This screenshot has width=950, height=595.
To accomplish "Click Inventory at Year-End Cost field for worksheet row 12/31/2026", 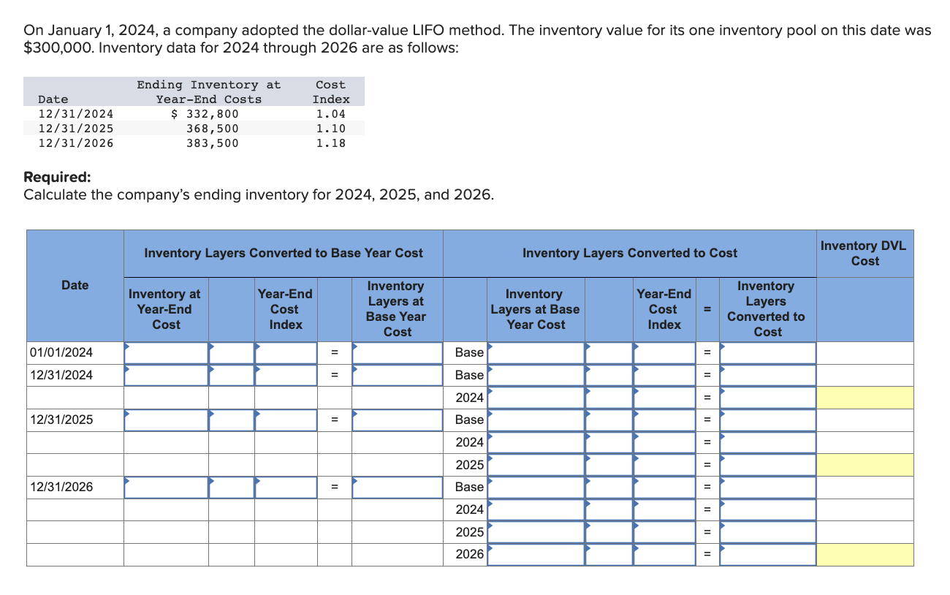I will click(x=166, y=487).
